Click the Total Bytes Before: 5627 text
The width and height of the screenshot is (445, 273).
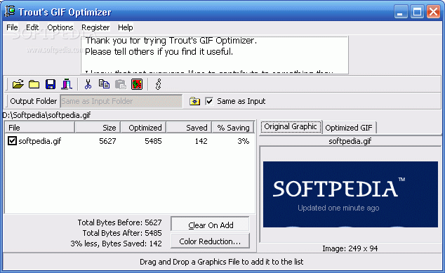tap(120, 222)
